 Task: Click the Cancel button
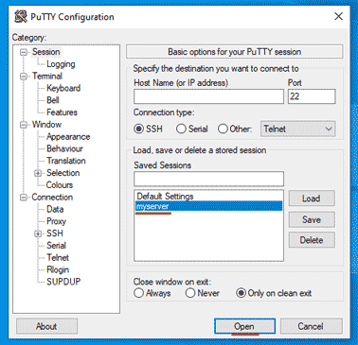(x=311, y=326)
